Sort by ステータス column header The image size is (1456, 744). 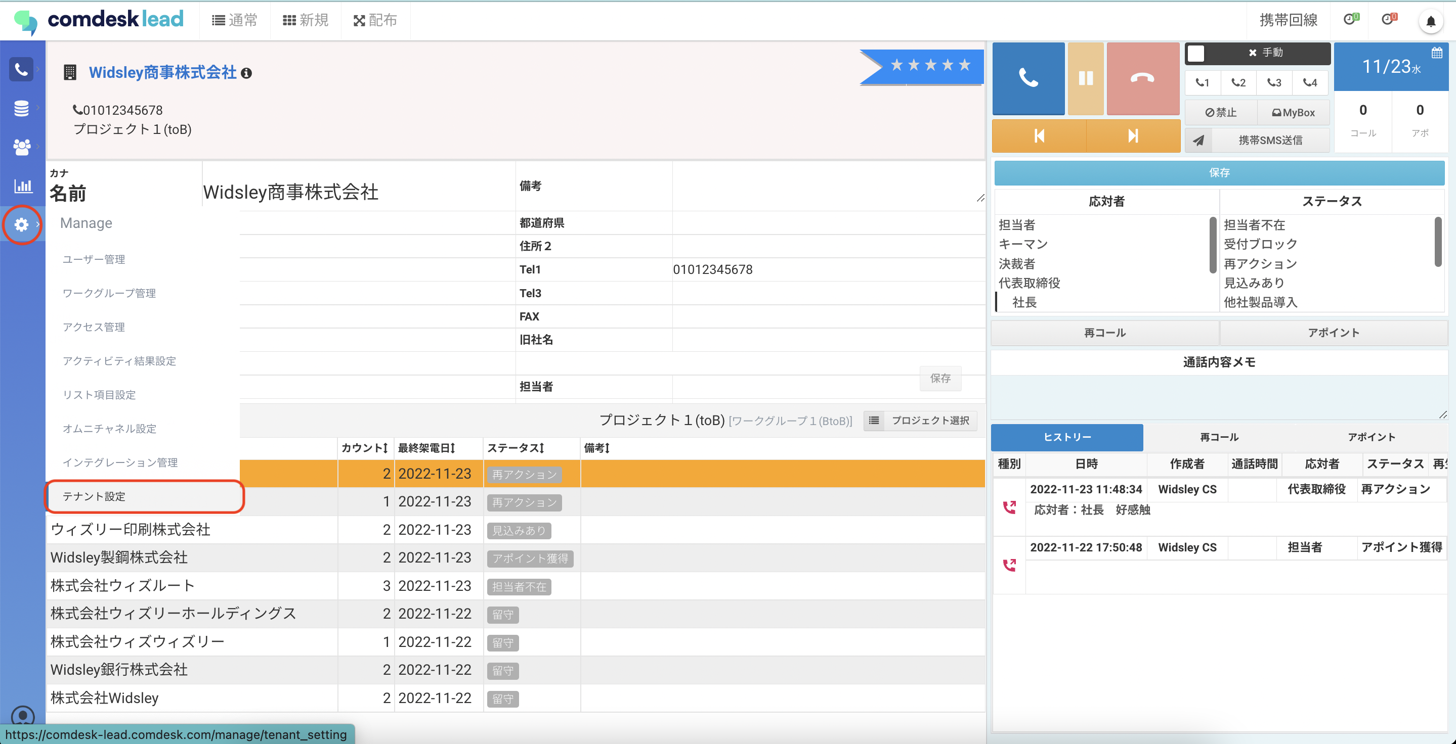point(515,448)
